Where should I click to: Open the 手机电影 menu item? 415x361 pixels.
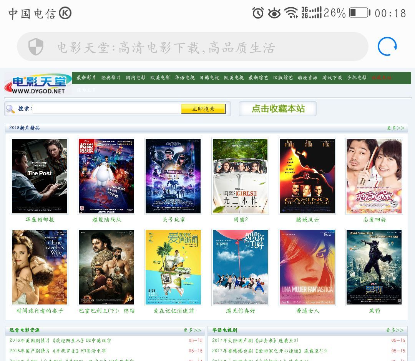[x=357, y=78]
